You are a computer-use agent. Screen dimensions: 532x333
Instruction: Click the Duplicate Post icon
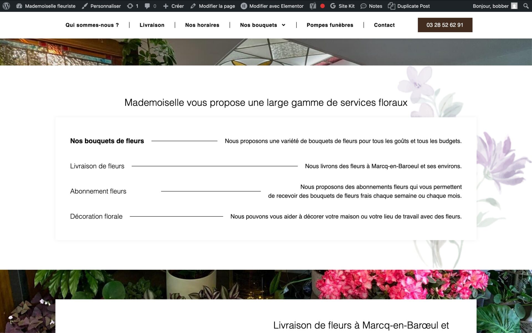tap(391, 6)
